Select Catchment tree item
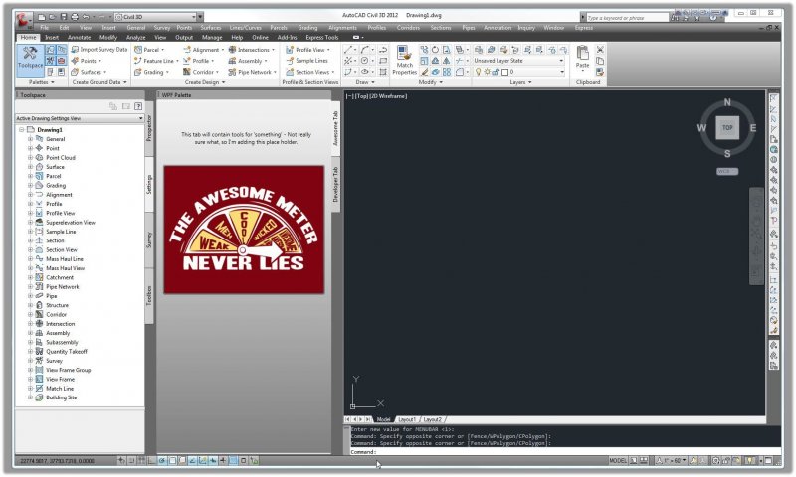 (60, 277)
